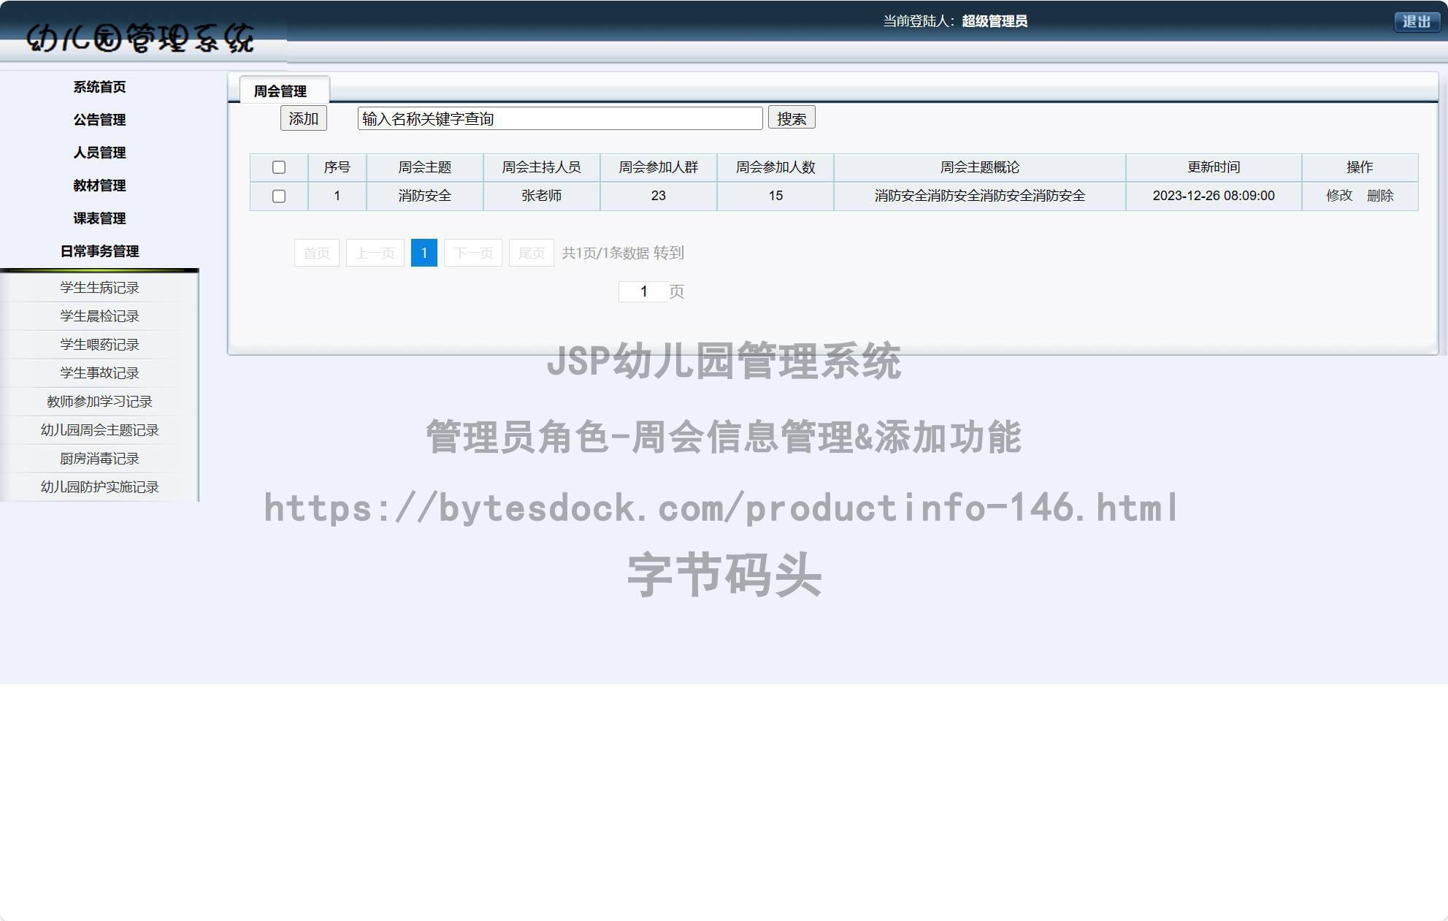
Task: Click the 添加 button to add a record
Action: tap(303, 118)
